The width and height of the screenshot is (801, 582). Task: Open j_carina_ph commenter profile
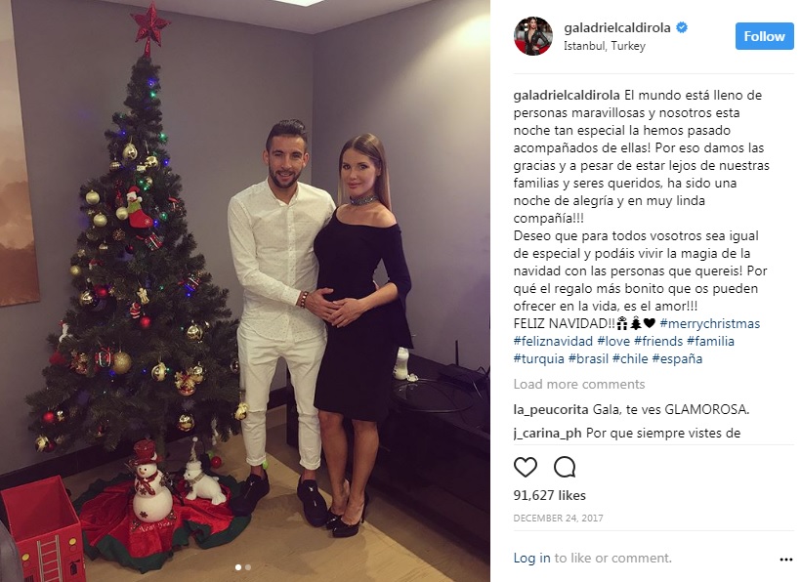[548, 433]
